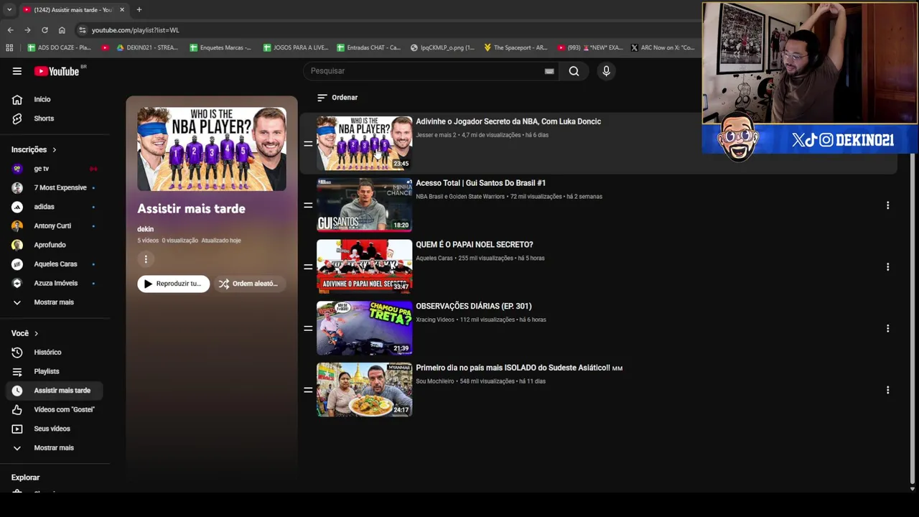Open the ge tv subscription channel
919x517 pixels.
55,169
